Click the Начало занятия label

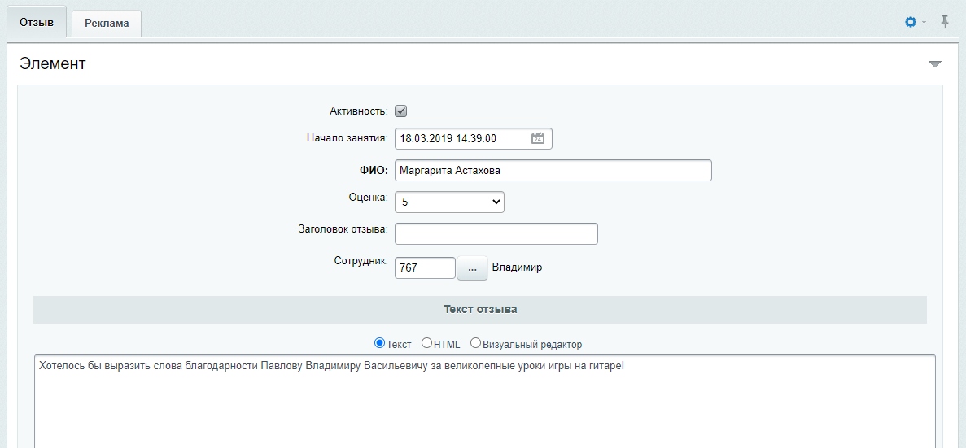point(347,138)
